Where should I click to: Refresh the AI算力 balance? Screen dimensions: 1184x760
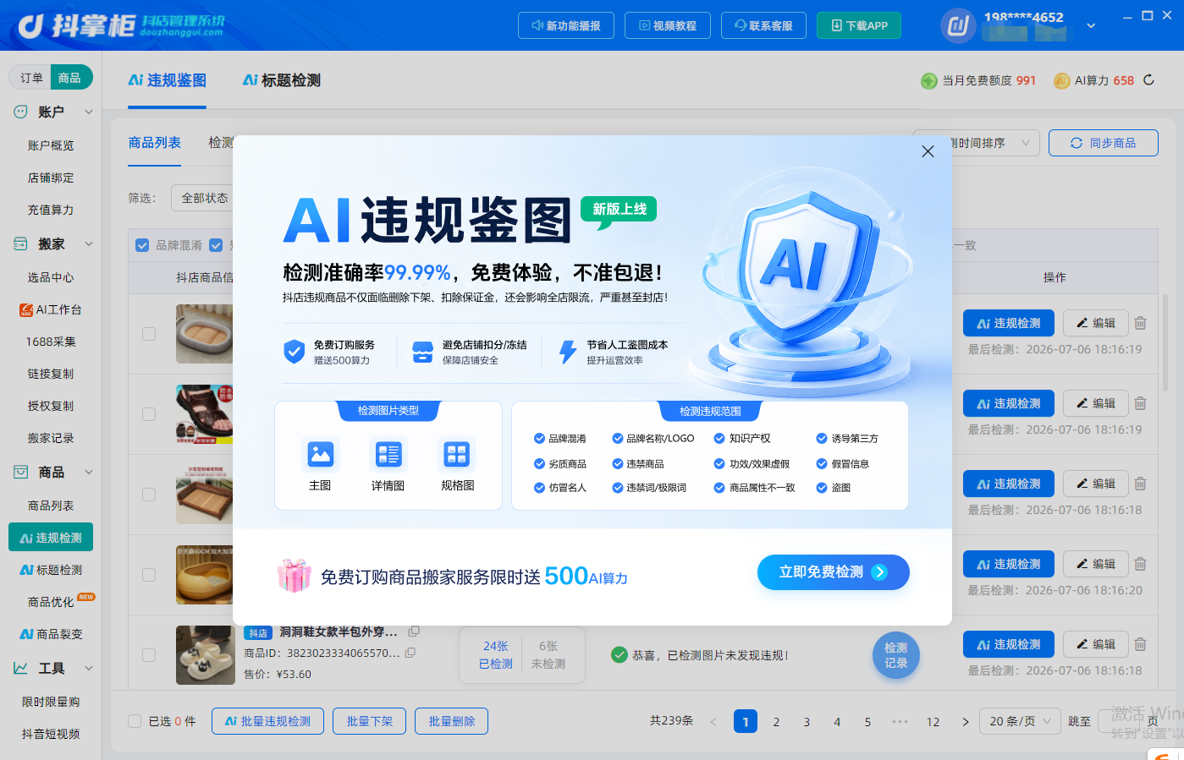pos(1148,79)
